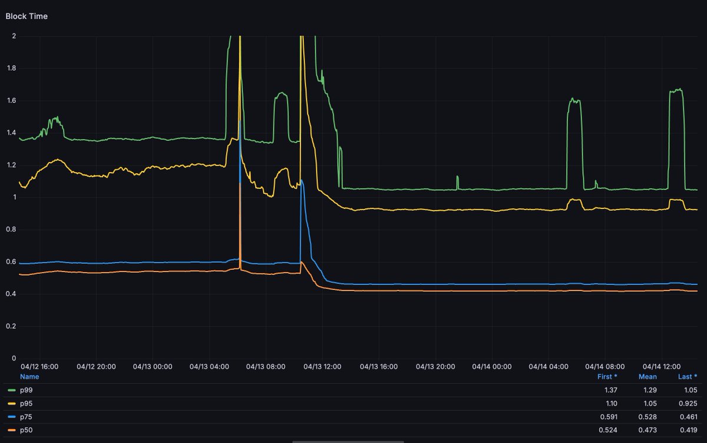707x443 pixels.
Task: Click p75 First value 0.591
Action: click(608, 418)
